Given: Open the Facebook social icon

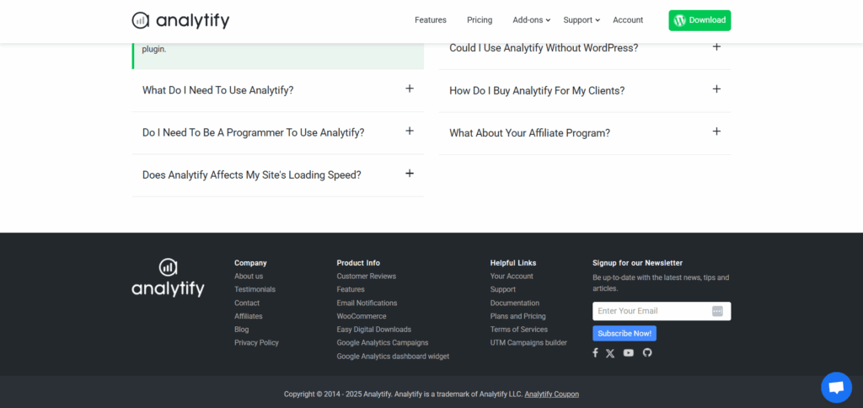Looking at the screenshot, I should coord(595,353).
